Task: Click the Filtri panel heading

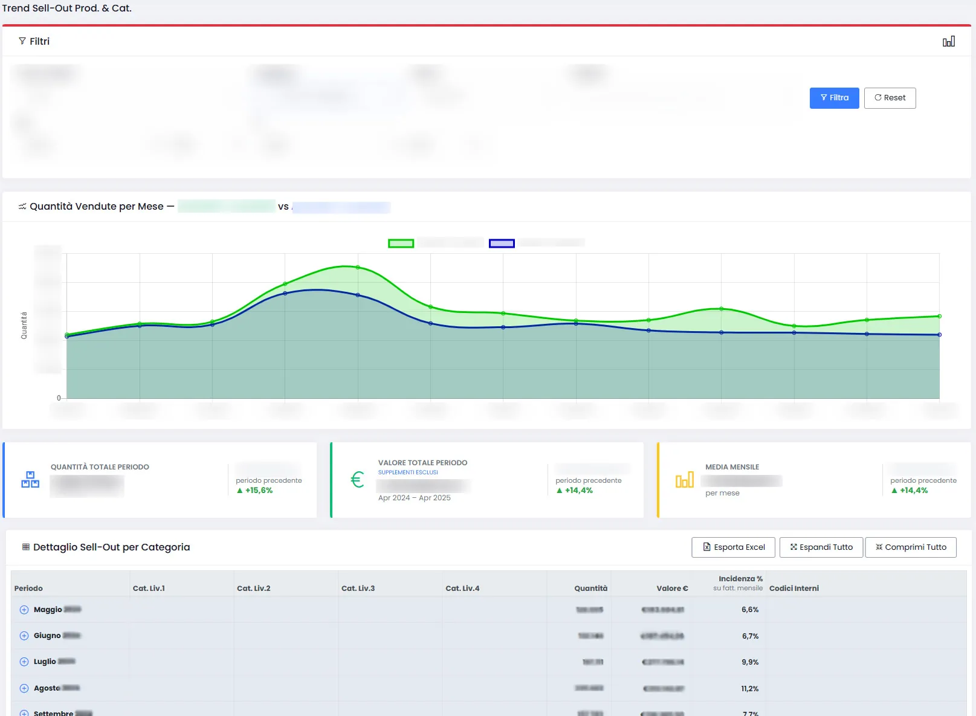Action: (x=39, y=41)
